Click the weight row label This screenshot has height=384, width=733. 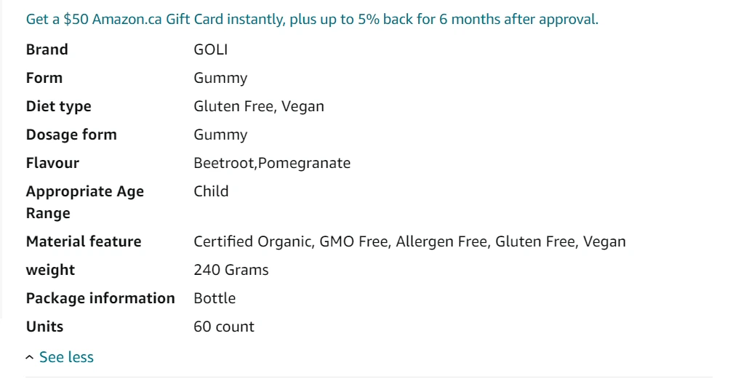51,270
